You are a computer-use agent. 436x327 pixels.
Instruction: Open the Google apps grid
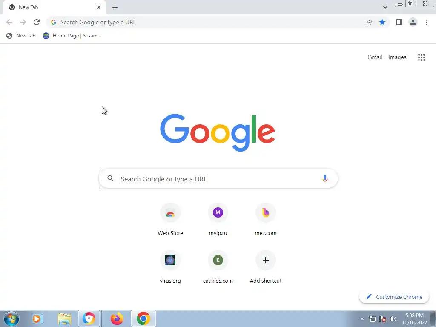coord(421,57)
